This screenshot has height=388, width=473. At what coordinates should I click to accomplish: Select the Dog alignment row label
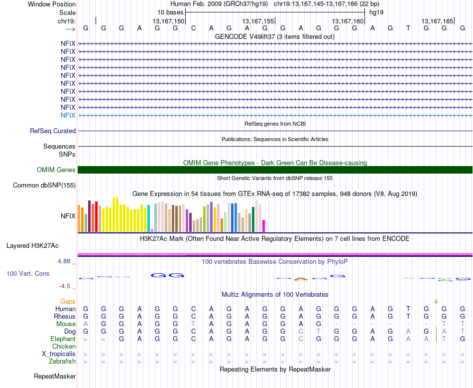(x=70, y=332)
